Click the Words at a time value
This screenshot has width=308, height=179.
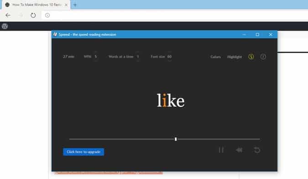pyautogui.click(x=138, y=56)
